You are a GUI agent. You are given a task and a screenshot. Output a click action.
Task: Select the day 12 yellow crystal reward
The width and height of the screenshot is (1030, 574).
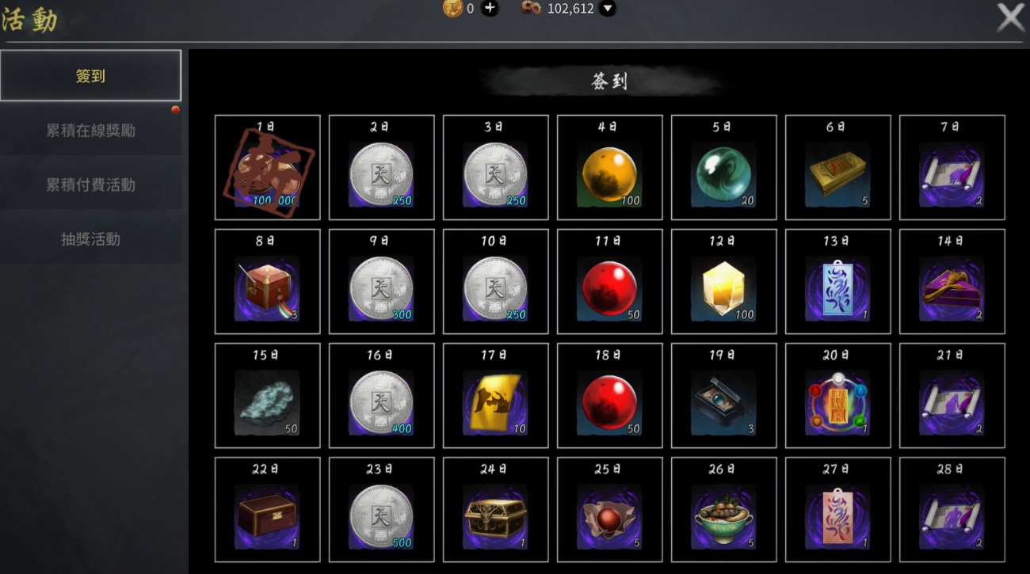click(724, 282)
